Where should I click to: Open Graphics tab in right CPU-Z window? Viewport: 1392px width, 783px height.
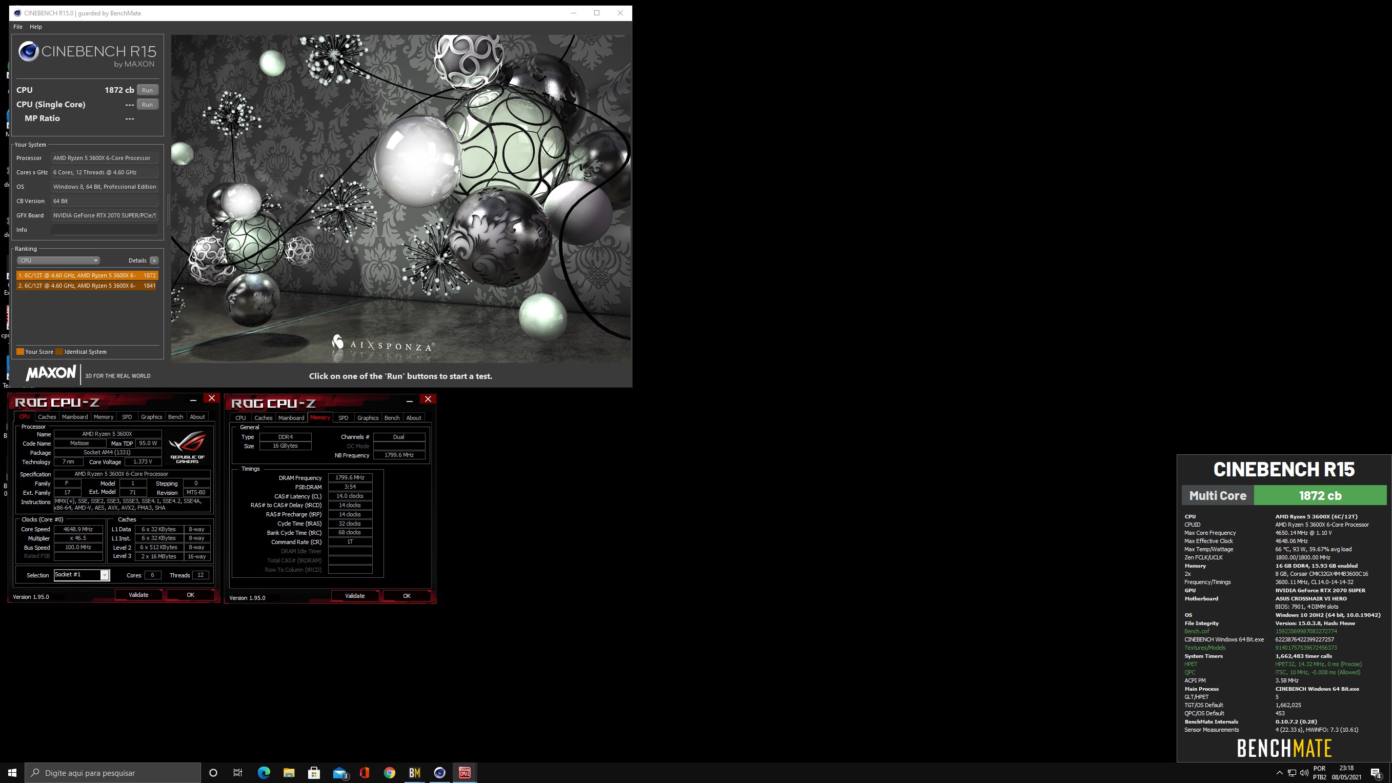coord(368,418)
